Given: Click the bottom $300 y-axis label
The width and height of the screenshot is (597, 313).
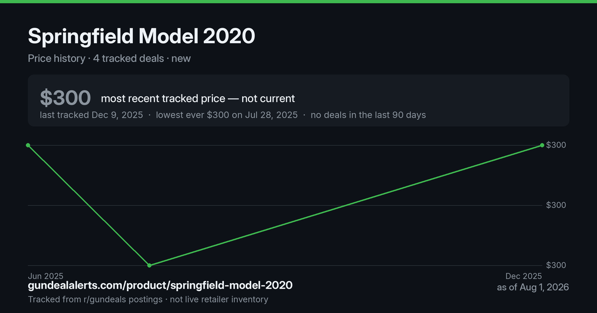Looking at the screenshot, I should coord(556,265).
